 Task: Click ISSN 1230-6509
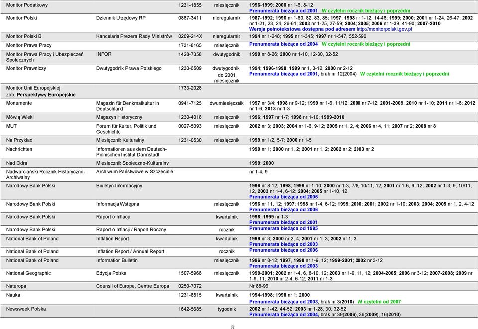190,68
